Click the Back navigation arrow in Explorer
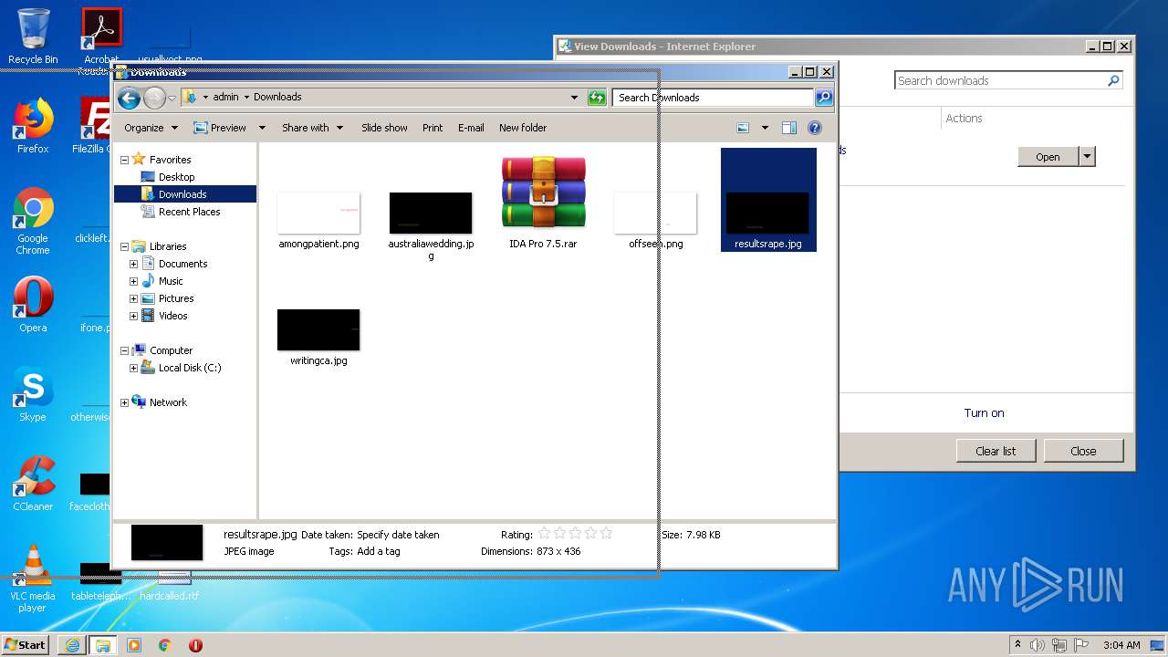Image resolution: width=1168 pixels, height=657 pixels. click(x=130, y=98)
